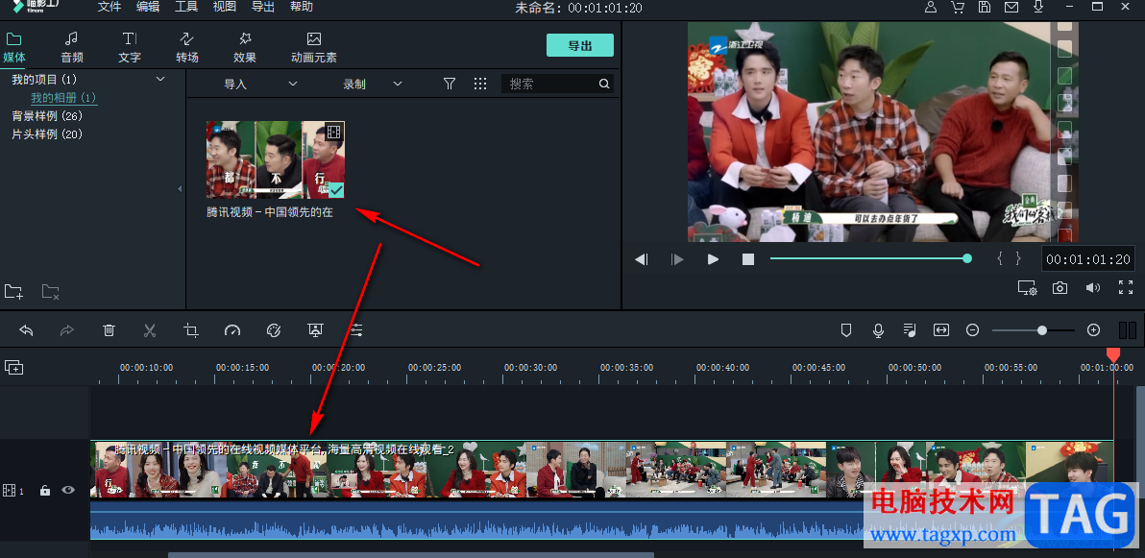Click the download icon in the title bar
Image resolution: width=1145 pixels, height=558 pixels.
point(1038,8)
